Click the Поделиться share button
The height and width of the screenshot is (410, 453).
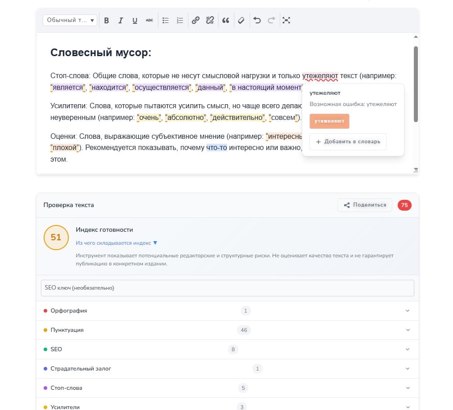(x=364, y=205)
